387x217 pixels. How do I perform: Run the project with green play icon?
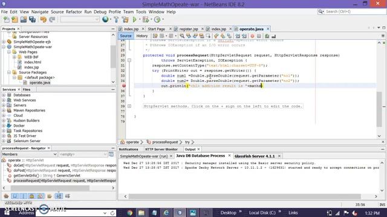134,19
